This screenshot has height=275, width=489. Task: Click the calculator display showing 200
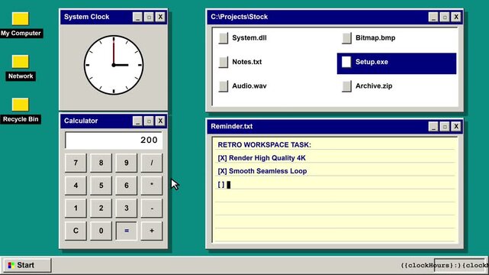coord(114,140)
